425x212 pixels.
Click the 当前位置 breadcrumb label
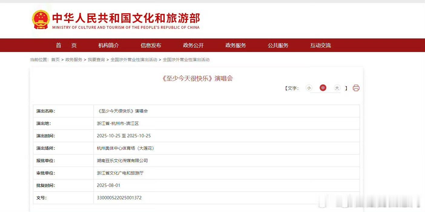(x=39, y=60)
